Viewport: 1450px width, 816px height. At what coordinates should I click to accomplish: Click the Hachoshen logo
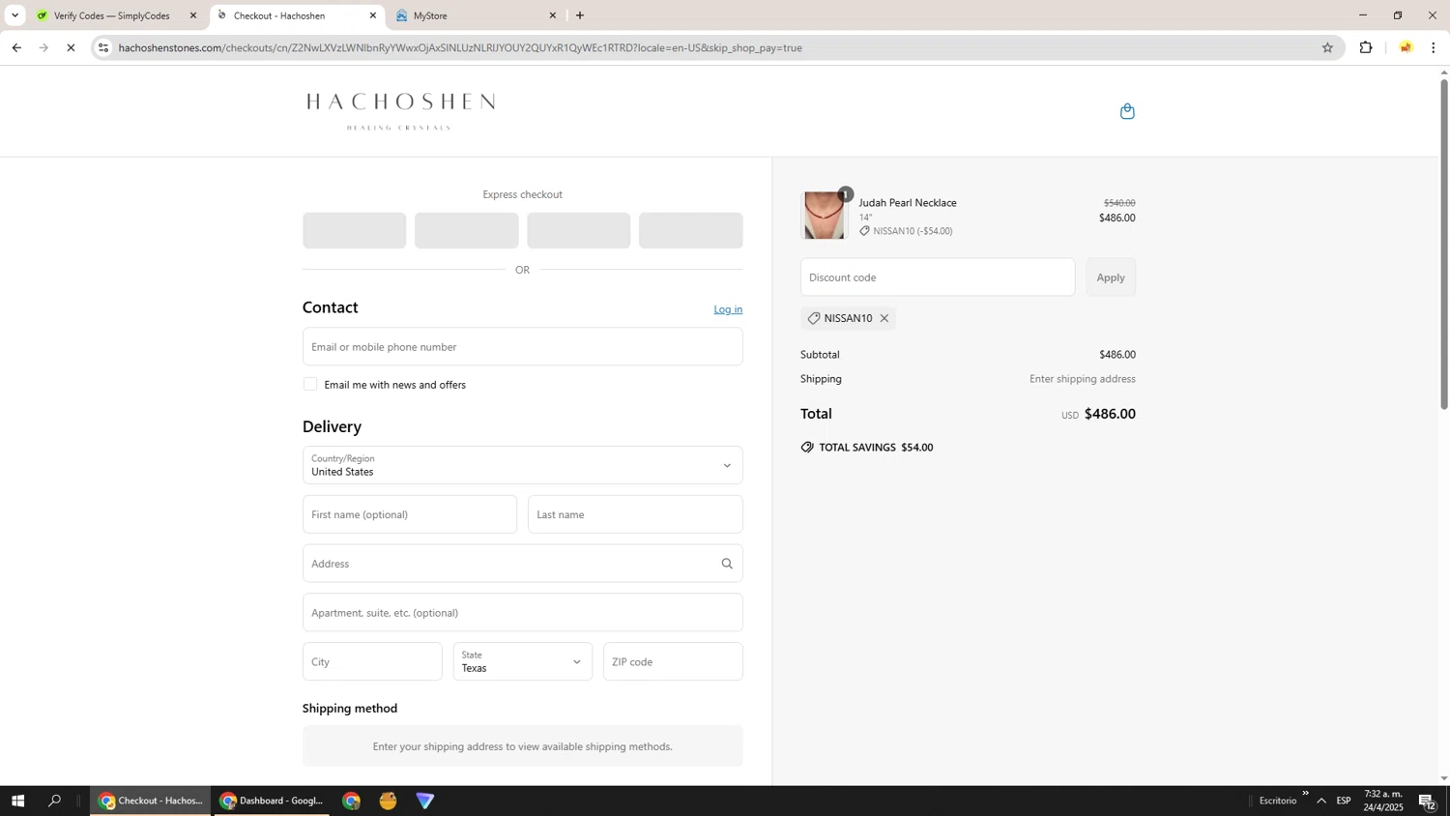point(400,111)
